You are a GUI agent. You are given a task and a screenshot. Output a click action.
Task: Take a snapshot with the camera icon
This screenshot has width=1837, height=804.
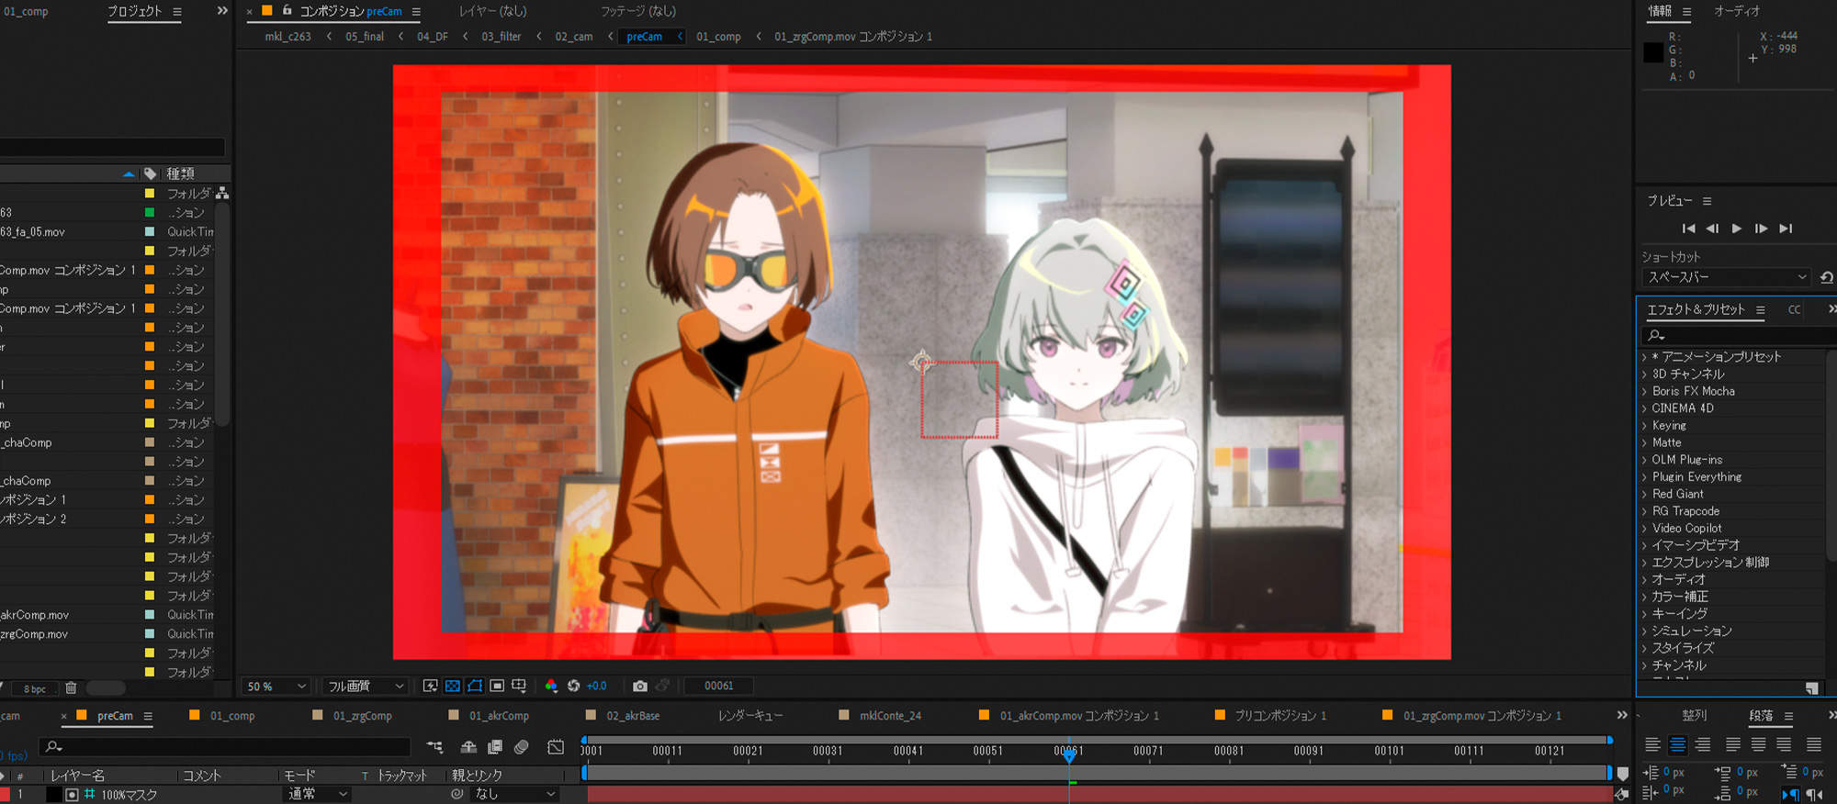[640, 686]
